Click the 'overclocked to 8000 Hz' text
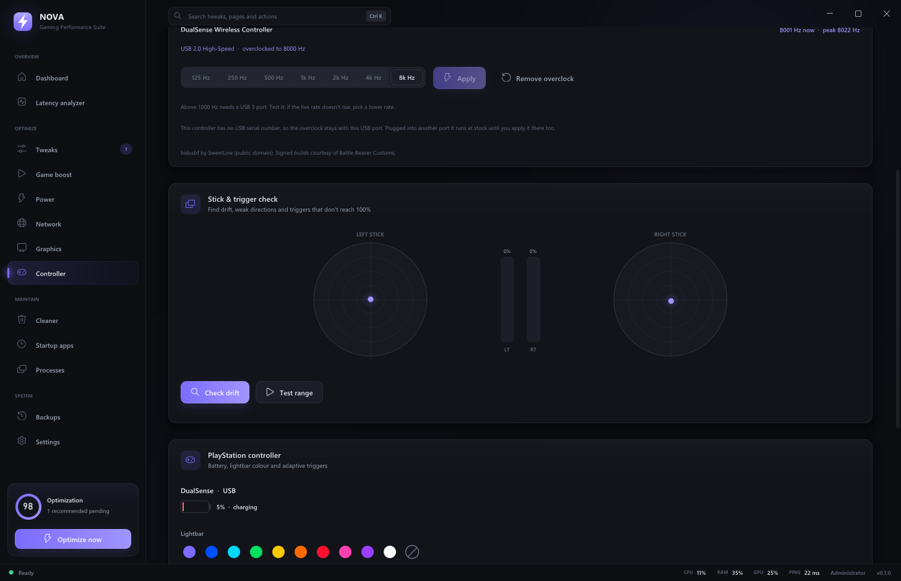 [274, 49]
